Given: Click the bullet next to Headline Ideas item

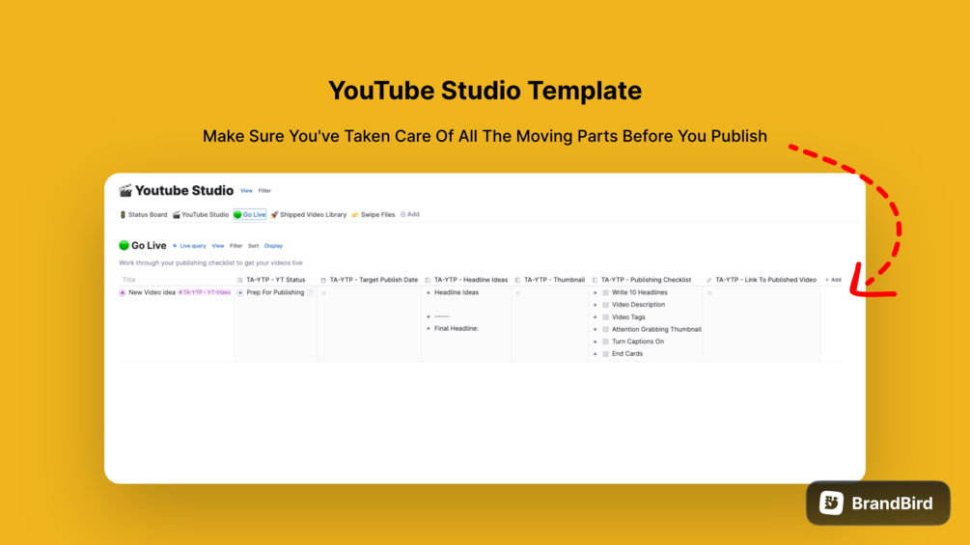Looking at the screenshot, I should click(x=429, y=293).
